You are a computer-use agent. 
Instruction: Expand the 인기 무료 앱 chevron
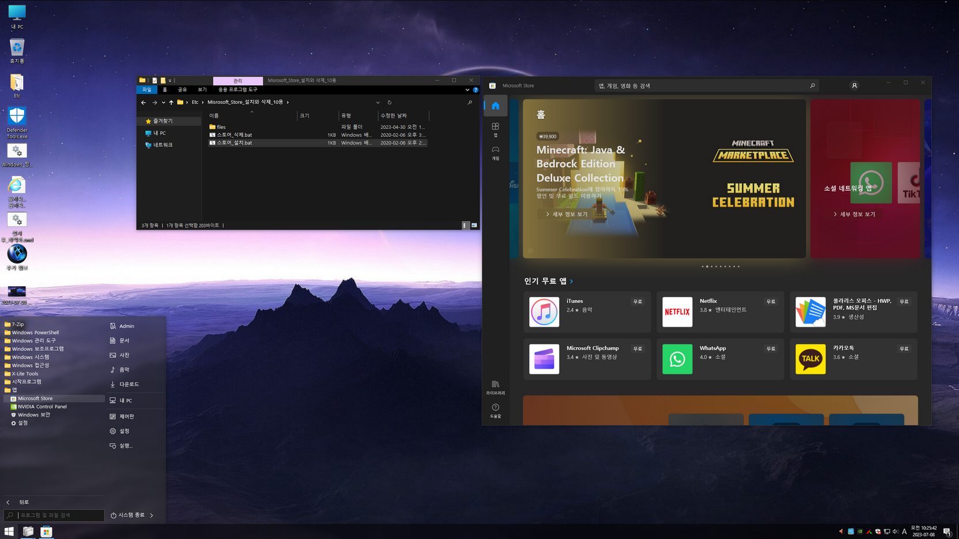[x=572, y=282]
